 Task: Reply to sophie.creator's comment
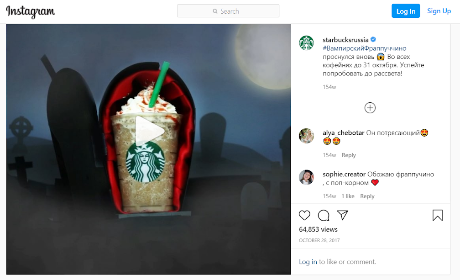(x=367, y=196)
